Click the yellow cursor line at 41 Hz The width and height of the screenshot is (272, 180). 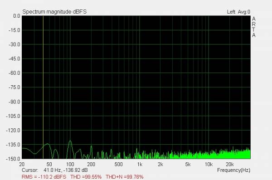click(x=43, y=87)
